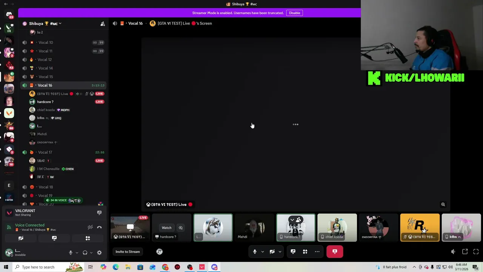
Task: Toggle microphone in bottom call controls
Action: tap(255, 252)
